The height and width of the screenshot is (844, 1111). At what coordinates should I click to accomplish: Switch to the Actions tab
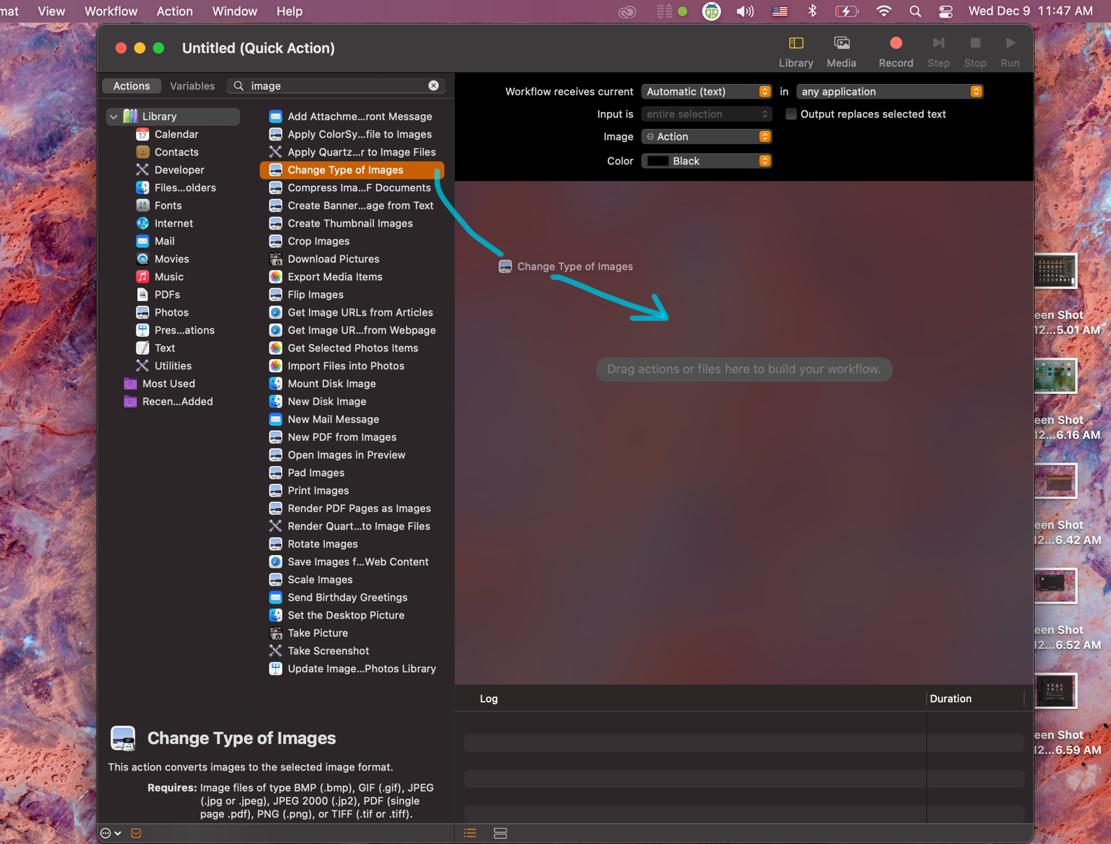[132, 86]
